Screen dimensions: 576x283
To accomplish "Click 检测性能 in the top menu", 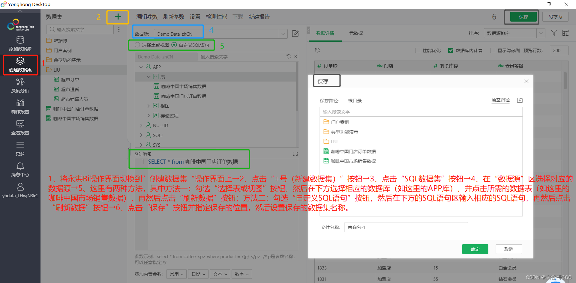I will (x=216, y=17).
